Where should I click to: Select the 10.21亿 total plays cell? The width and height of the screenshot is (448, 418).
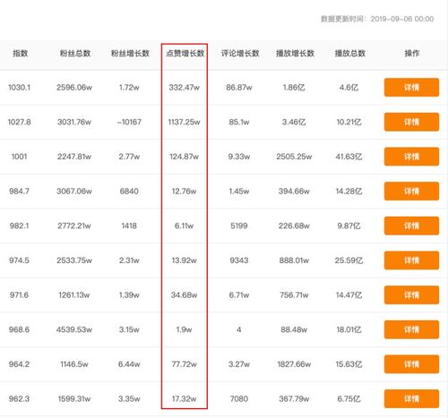coord(349,122)
